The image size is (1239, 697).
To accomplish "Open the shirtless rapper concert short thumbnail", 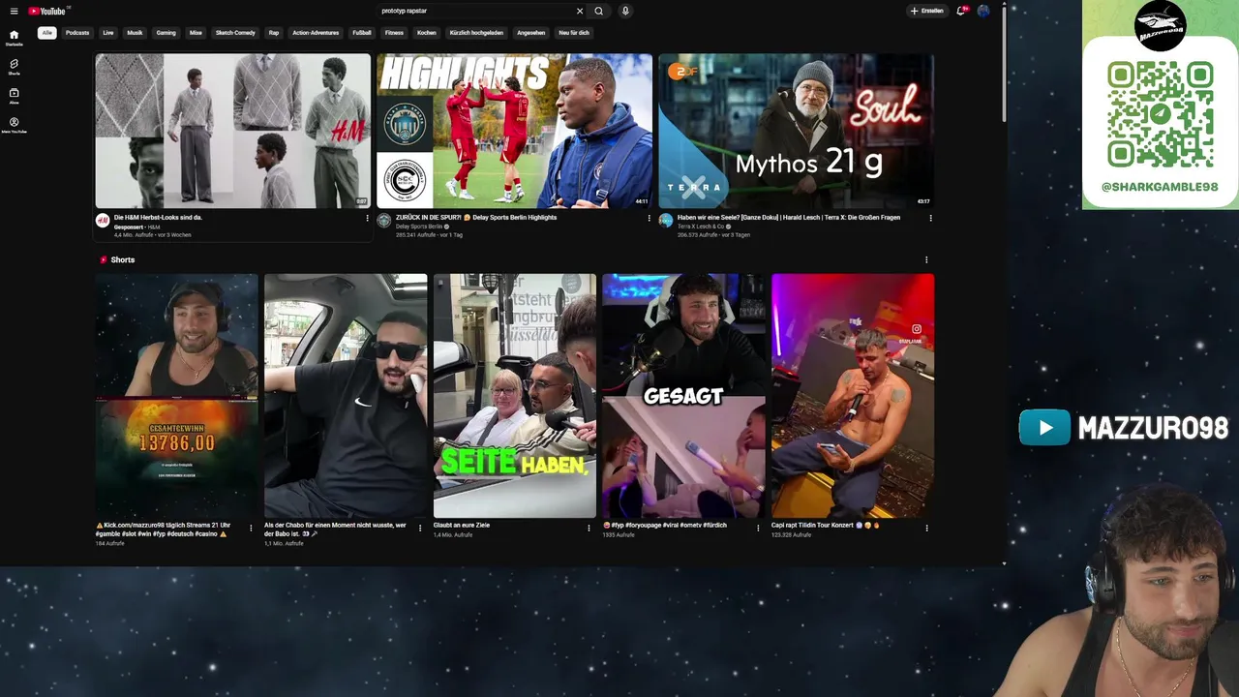I will pyautogui.click(x=853, y=396).
